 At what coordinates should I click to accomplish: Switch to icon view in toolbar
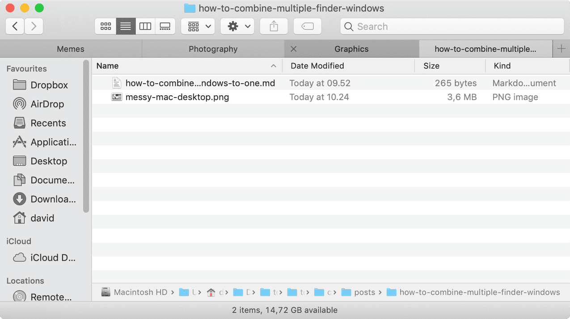coord(106,26)
